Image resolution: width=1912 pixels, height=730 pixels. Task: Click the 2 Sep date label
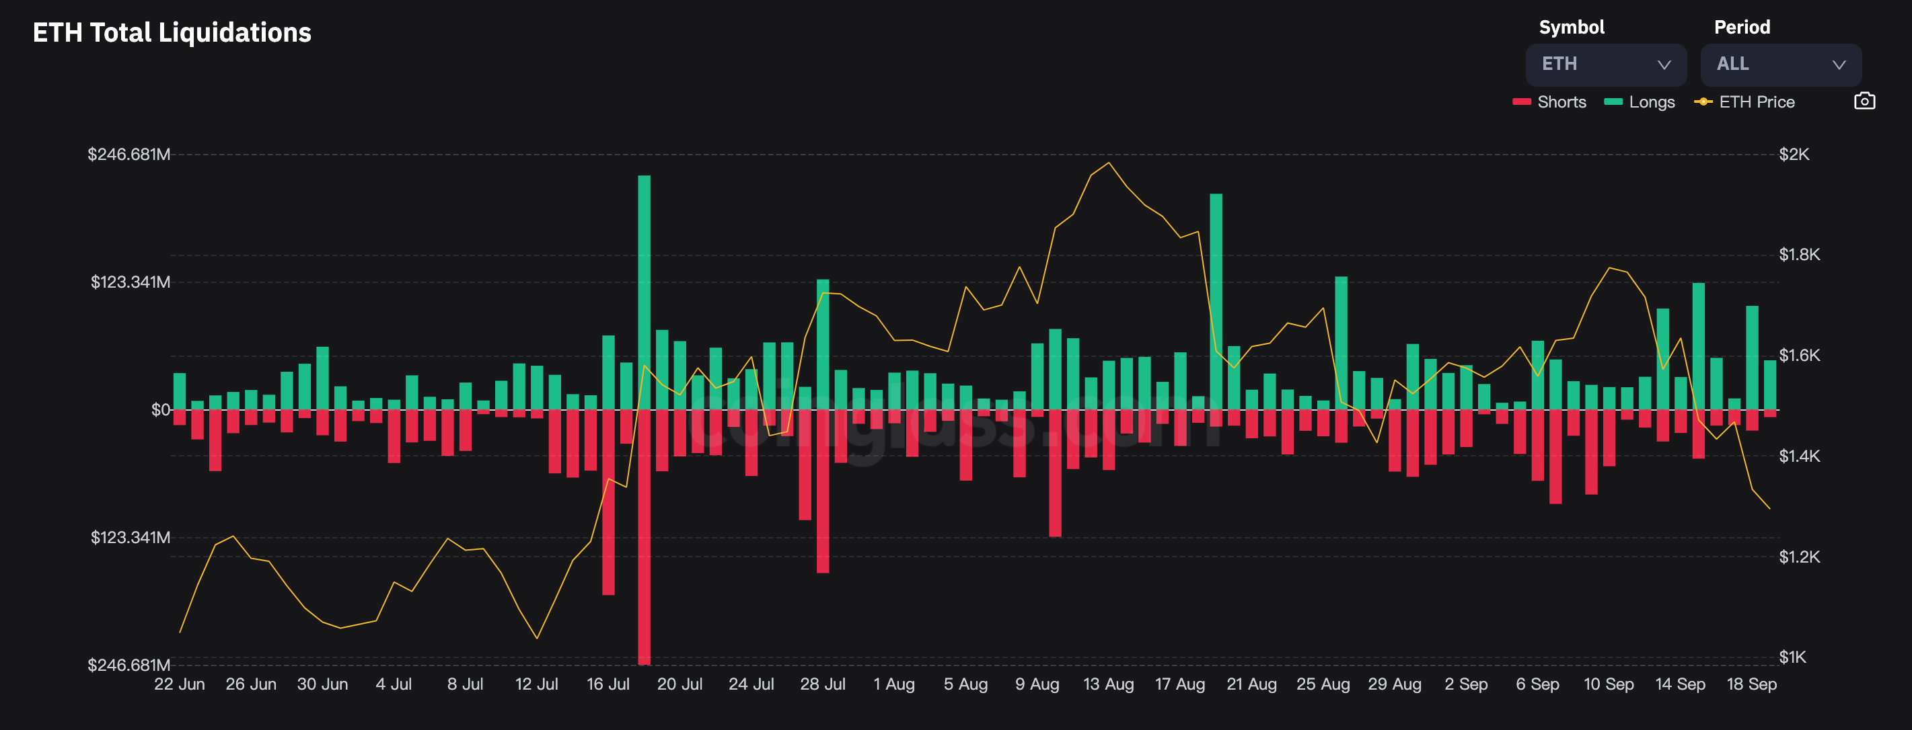(x=1466, y=684)
